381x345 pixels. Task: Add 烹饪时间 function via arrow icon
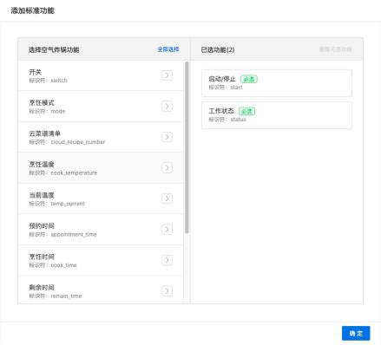coord(167,260)
